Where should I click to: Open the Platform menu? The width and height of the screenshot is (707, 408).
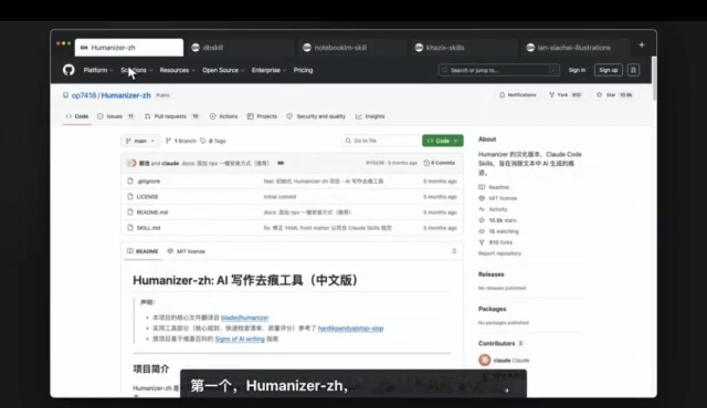click(97, 70)
